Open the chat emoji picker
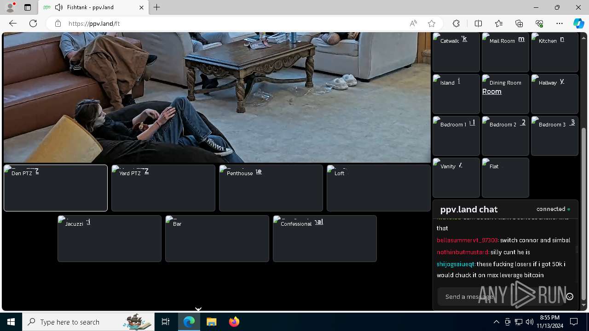The image size is (589, 331). (x=570, y=297)
